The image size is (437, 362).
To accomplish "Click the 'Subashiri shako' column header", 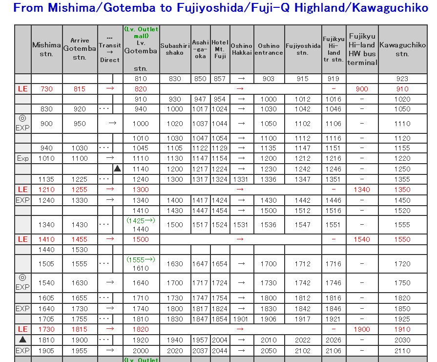I will click(175, 49).
